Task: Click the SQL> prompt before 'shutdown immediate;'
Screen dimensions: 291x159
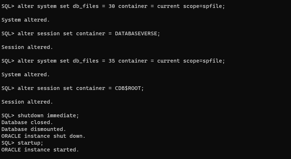Action: pyautogui.click(x=8, y=115)
